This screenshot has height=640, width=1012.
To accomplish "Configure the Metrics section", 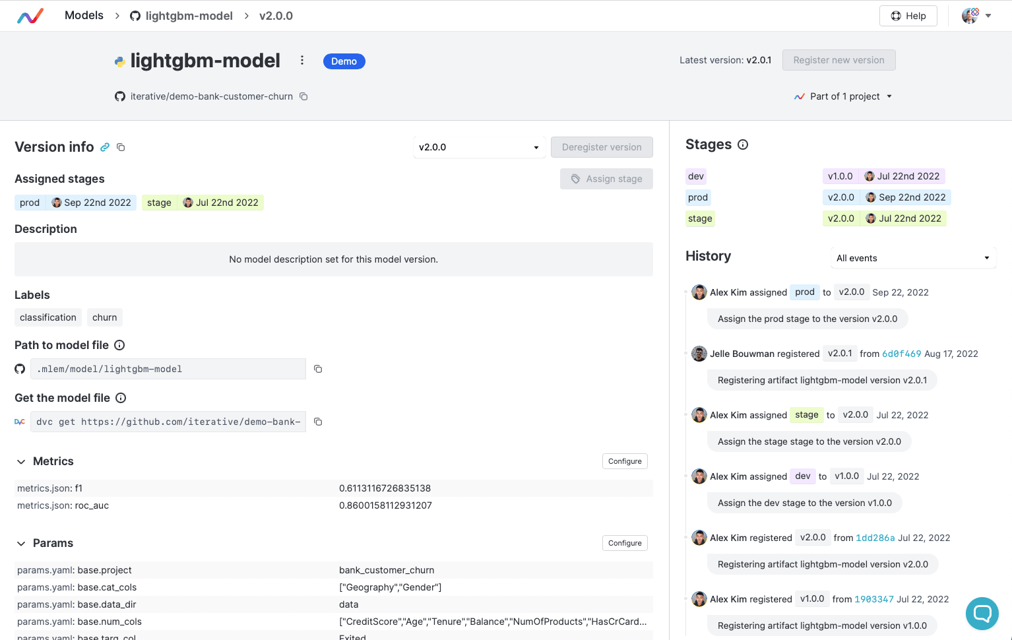I will (625, 461).
